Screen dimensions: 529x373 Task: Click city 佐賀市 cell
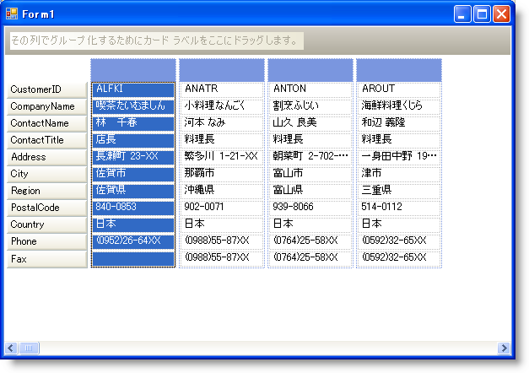(x=133, y=174)
